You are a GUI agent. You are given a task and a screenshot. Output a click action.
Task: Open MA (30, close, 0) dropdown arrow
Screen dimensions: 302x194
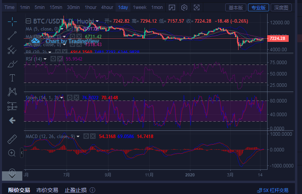(64, 37)
